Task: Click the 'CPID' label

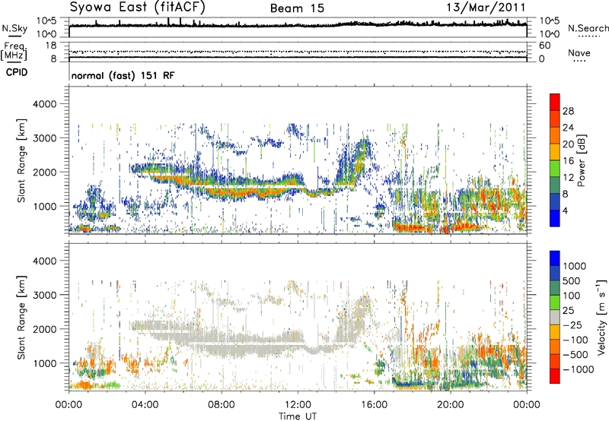Action: 17,72
